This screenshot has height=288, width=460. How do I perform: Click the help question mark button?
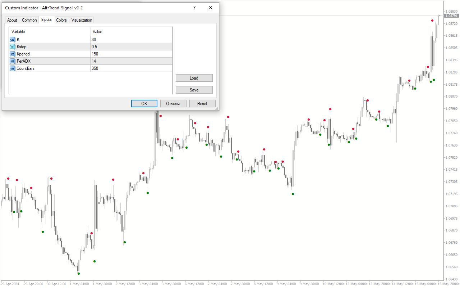click(x=194, y=8)
